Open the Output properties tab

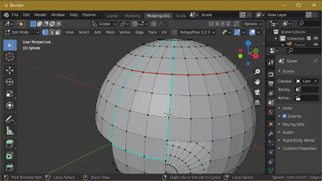coord(271,83)
